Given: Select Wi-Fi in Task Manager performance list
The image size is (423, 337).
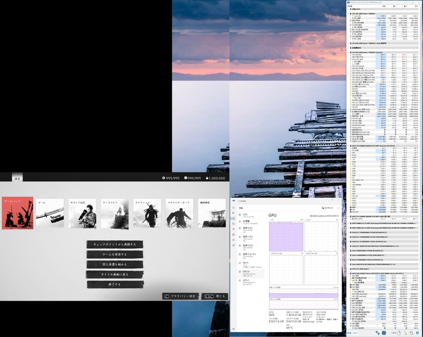Looking at the screenshot, I should (x=252, y=265).
